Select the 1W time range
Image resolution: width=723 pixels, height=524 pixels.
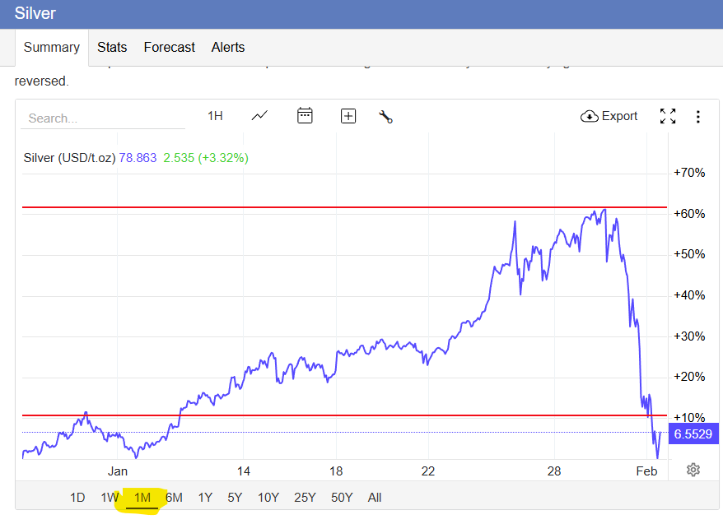click(110, 497)
